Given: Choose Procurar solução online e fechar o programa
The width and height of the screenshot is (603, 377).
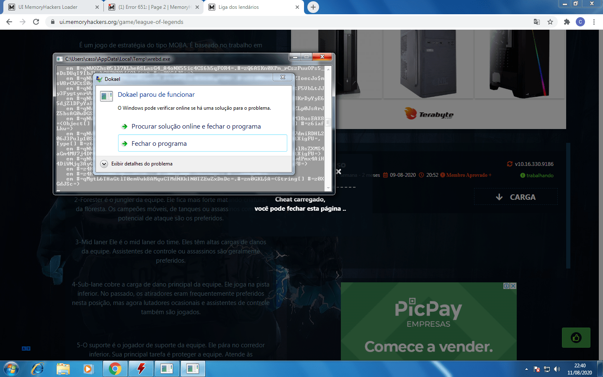Looking at the screenshot, I should click(x=196, y=127).
